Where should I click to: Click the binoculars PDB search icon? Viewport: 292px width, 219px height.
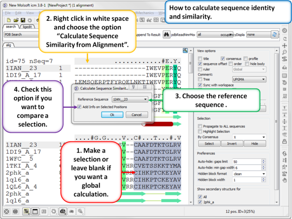pos(166,34)
